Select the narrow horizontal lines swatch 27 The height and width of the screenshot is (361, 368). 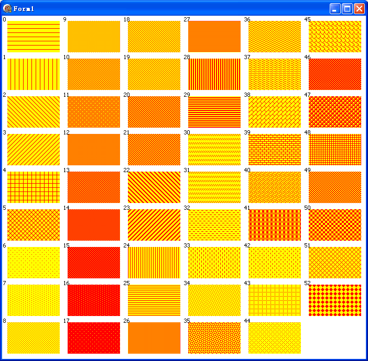click(x=214, y=37)
